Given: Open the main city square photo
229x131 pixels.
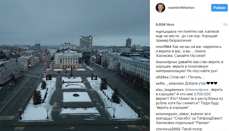Looking at the screenshot, I should click(75, 65).
